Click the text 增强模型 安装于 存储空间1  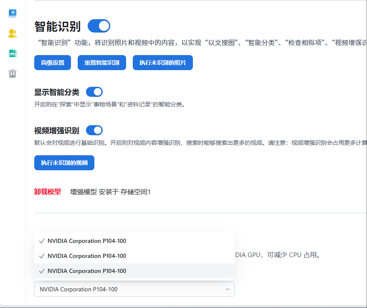[110, 192]
